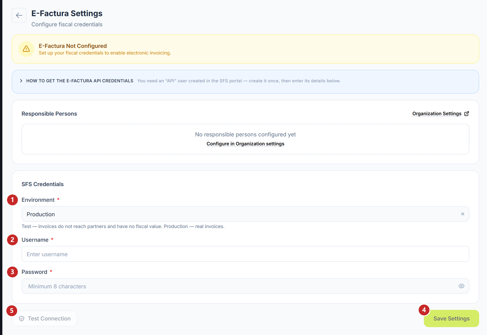Screen dimensions: 487x335
Task: Click the environment help text about Test invoices
Action: coord(123,226)
